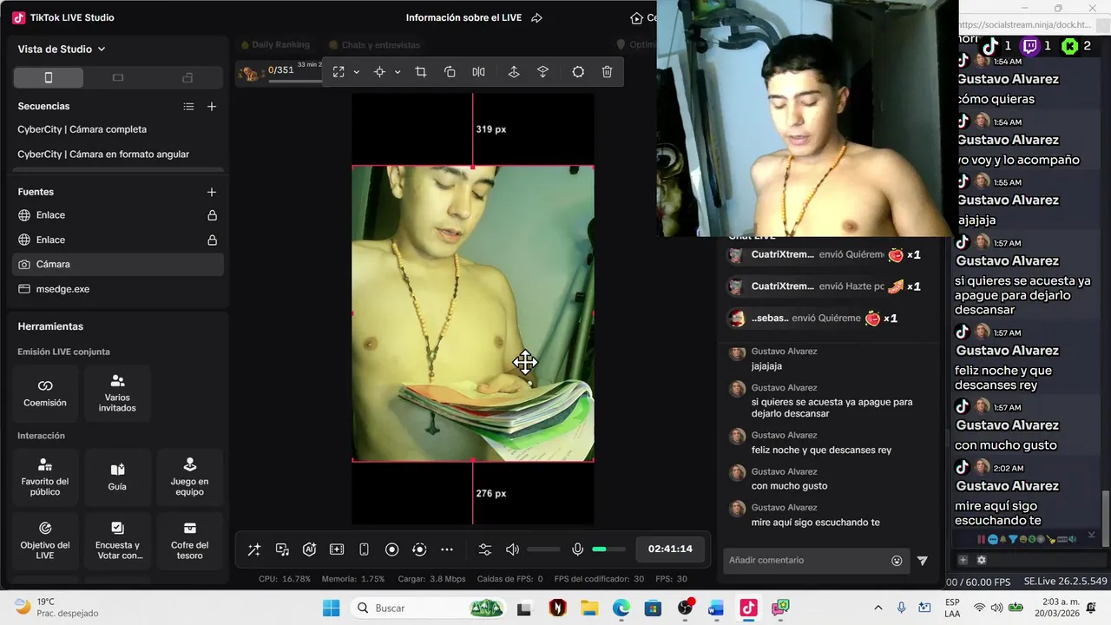Open the AI tool icon

[309, 549]
